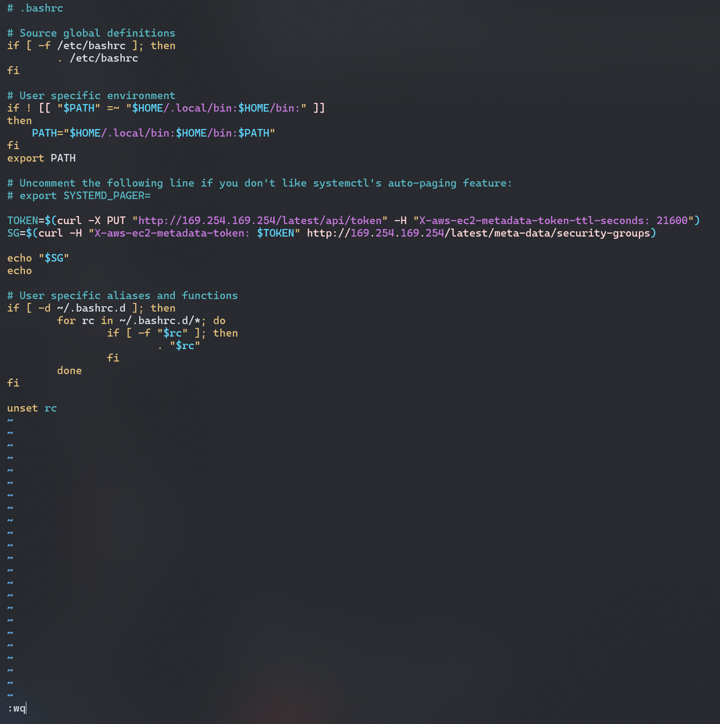Click the ttl-seconds 21600 header string
This screenshot has width=720, height=724.
[554, 221]
